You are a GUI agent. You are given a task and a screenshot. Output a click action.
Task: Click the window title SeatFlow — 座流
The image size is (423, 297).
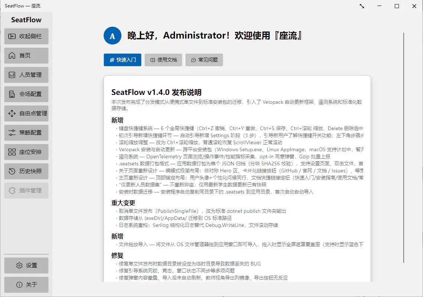(x=23, y=6)
